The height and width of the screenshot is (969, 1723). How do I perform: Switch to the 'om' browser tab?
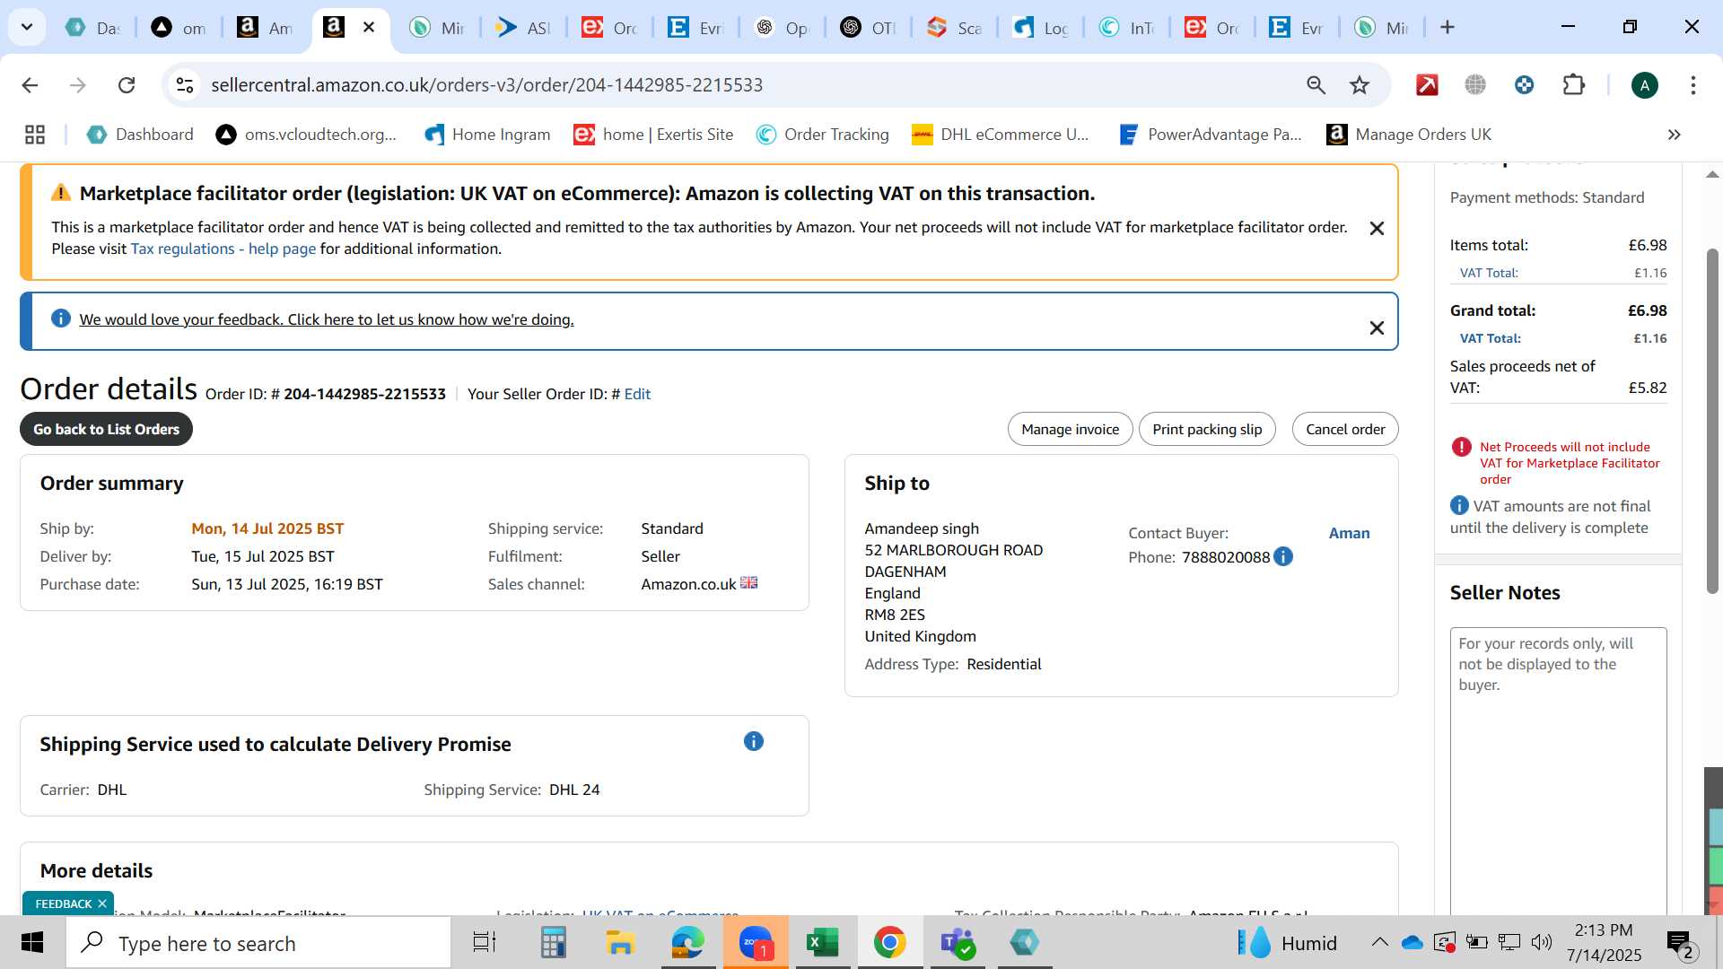pos(179,28)
